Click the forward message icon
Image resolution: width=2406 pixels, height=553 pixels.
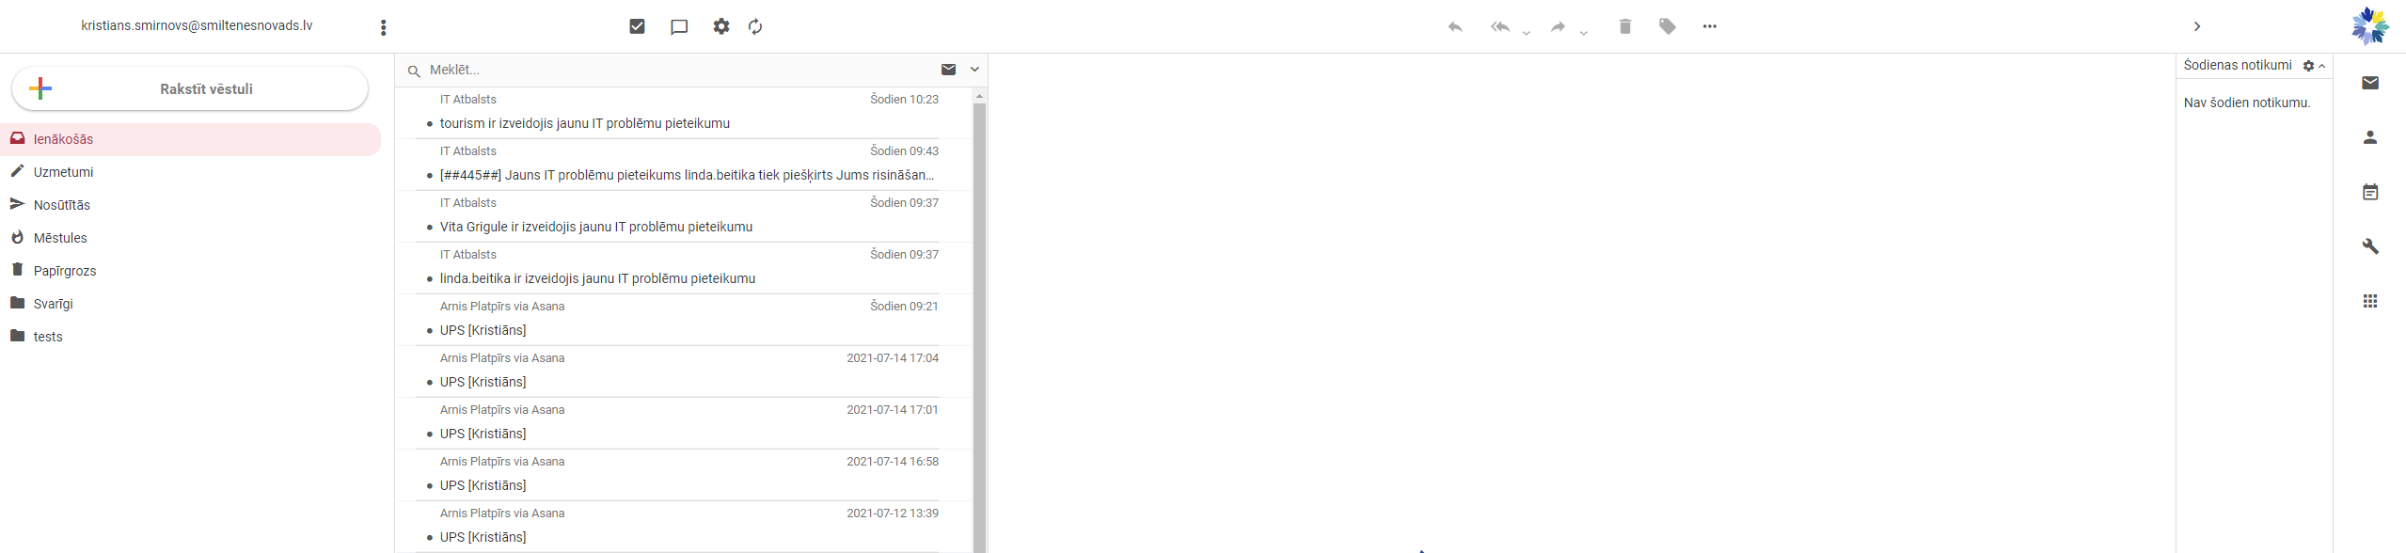1559,27
